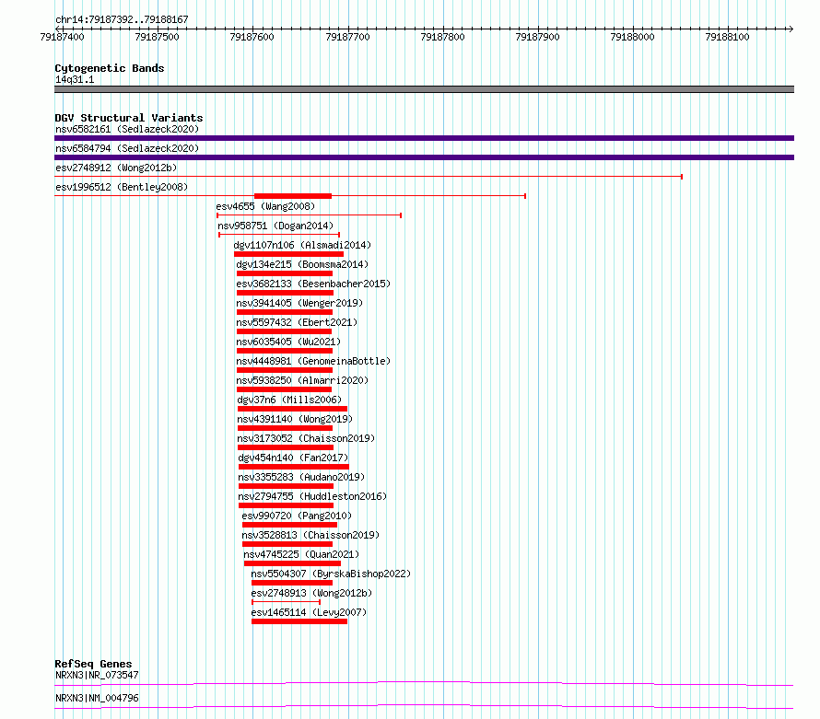Image resolution: width=820 pixels, height=719 pixels.
Task: Click the red line under nsv958751
Action: 279,235
